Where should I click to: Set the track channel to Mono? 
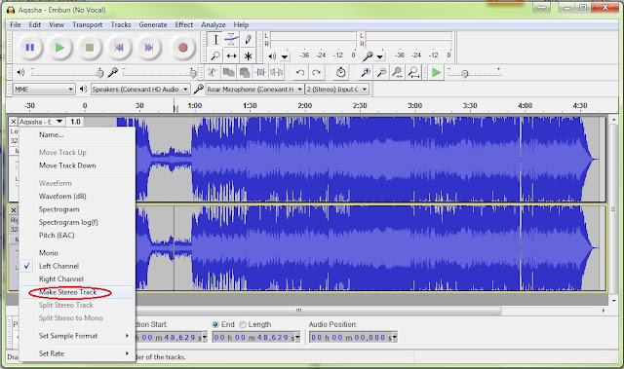tap(77, 253)
